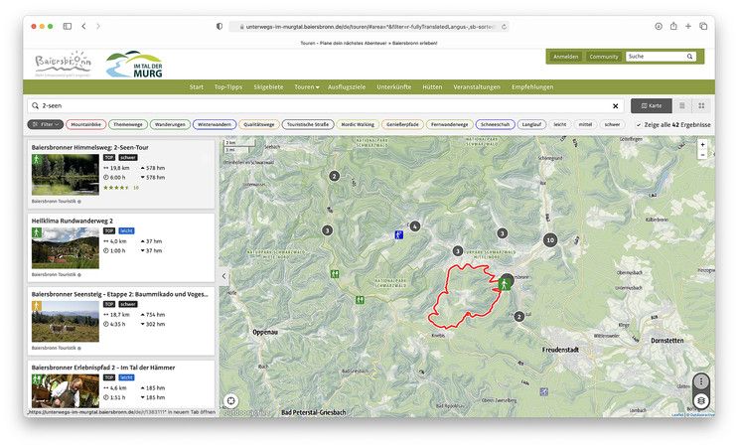
Task: Open the Hütten menu item
Action: coord(432,87)
